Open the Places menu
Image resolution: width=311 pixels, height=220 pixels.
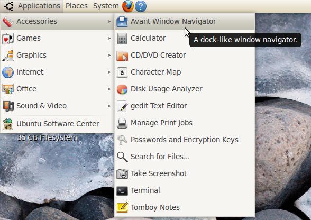[77, 6]
